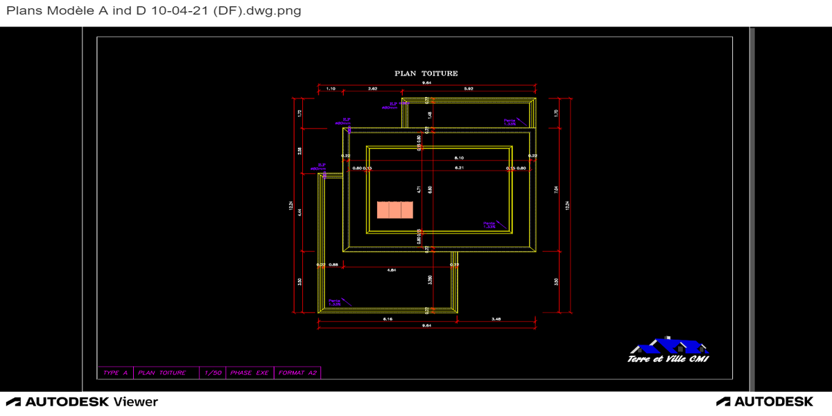832x416 pixels.
Task: Select the PHASE EXE title block cell
Action: pyautogui.click(x=250, y=373)
